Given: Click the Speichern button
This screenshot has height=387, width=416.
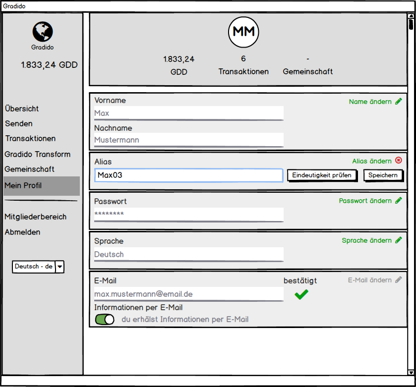Looking at the screenshot, I should point(383,175).
